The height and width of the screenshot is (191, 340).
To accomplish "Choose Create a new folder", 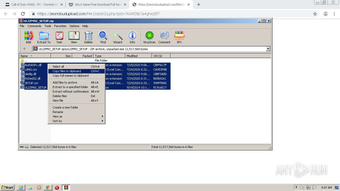I will 76,107.
